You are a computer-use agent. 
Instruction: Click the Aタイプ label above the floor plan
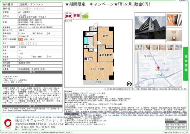[x=68, y=21]
